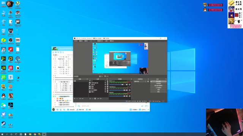The image size is (243, 136).
Task: Click music note icon in YY bottom bar
Action: click(77, 110)
